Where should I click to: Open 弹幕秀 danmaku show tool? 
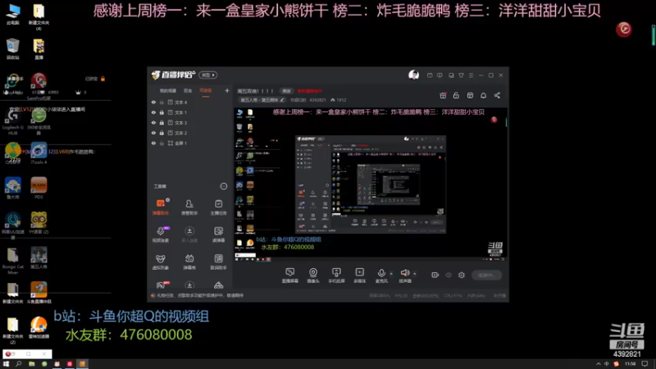(189, 262)
